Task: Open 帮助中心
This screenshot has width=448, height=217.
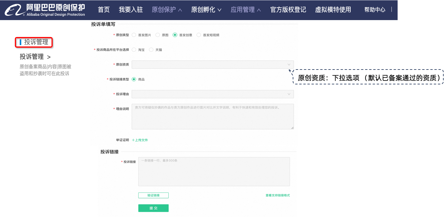Action: [375, 10]
